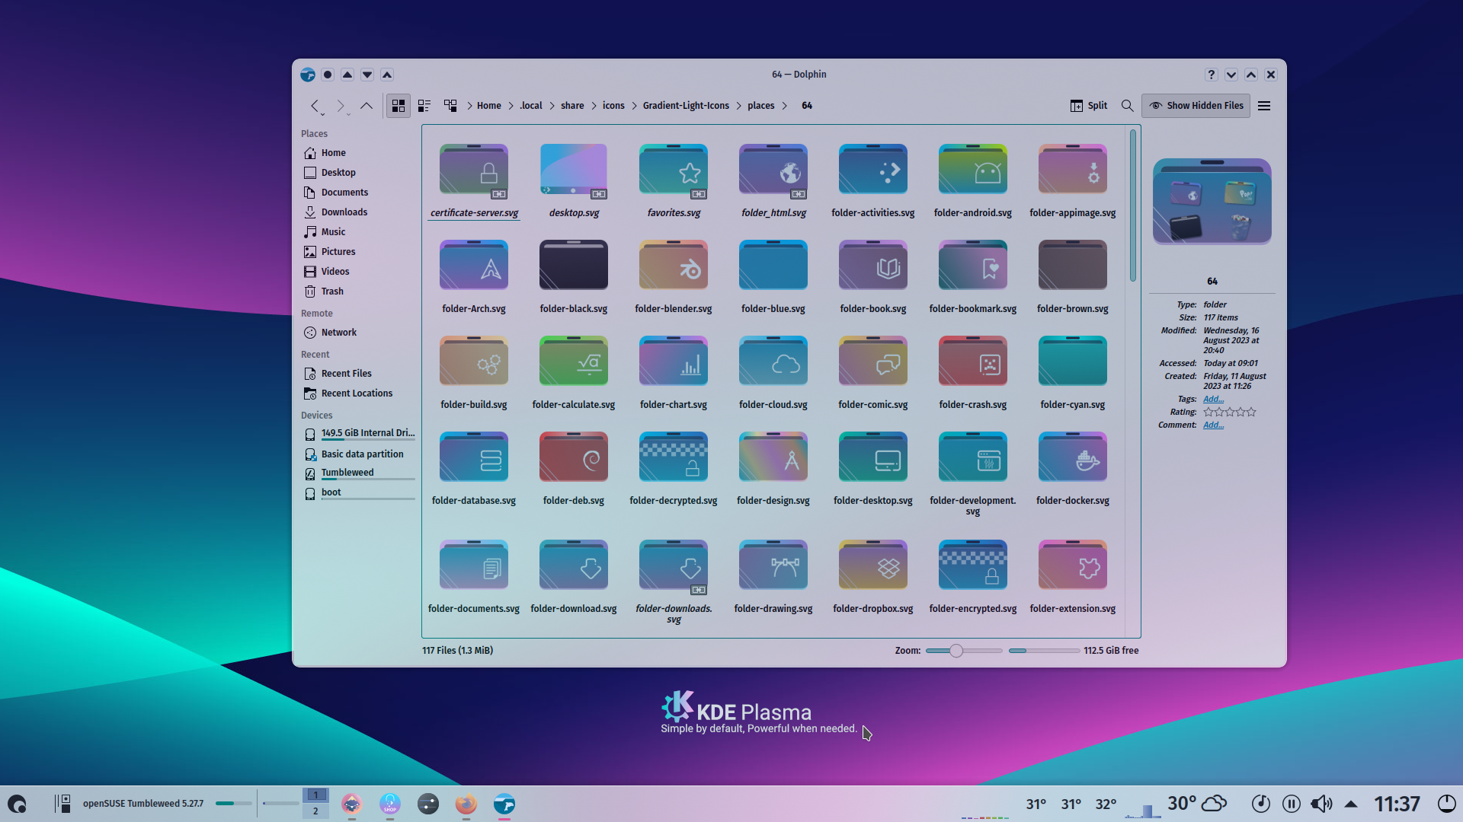Open Downloads in Places panel

[358, 212]
